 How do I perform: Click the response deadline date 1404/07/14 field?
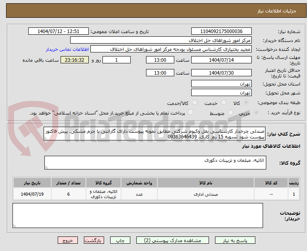point(221,60)
